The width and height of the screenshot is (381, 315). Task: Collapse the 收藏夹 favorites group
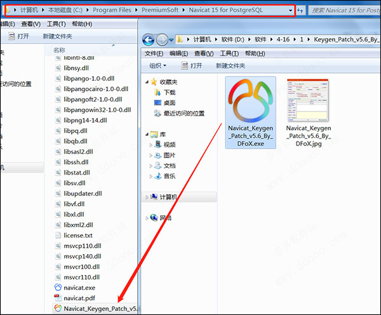point(147,82)
